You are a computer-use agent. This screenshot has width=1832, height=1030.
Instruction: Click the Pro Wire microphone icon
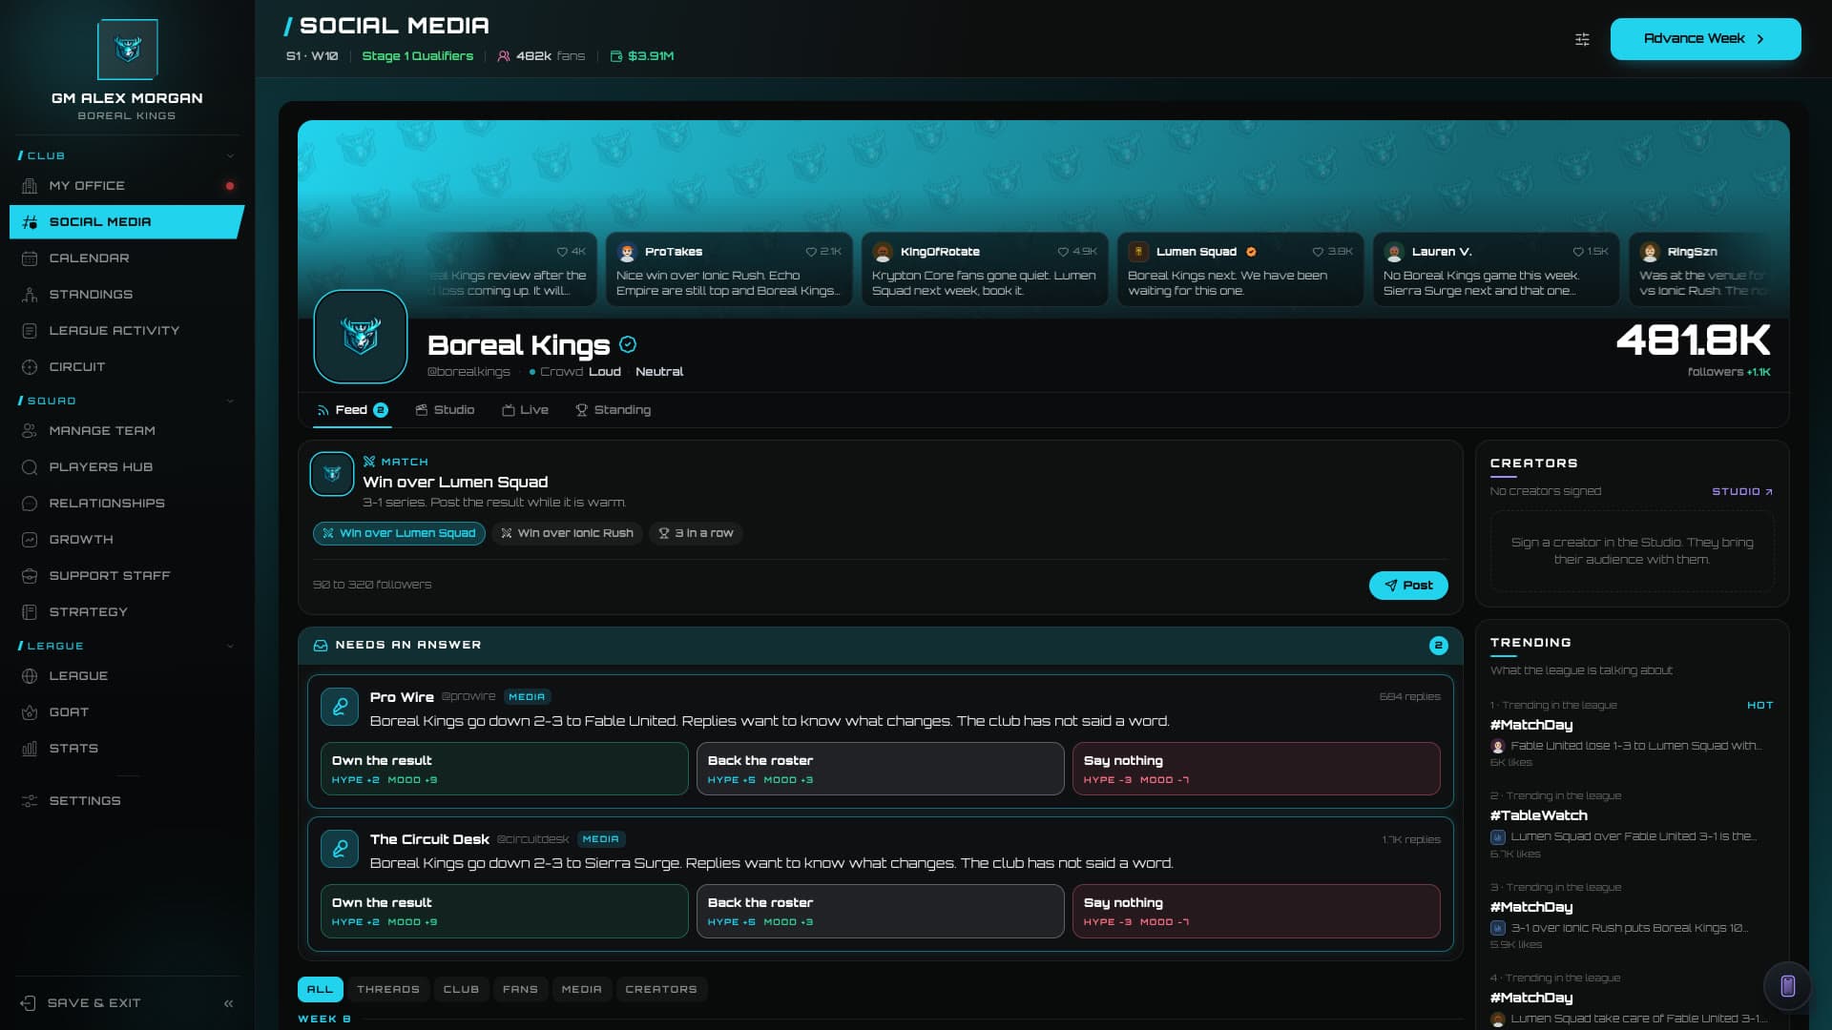coord(340,707)
